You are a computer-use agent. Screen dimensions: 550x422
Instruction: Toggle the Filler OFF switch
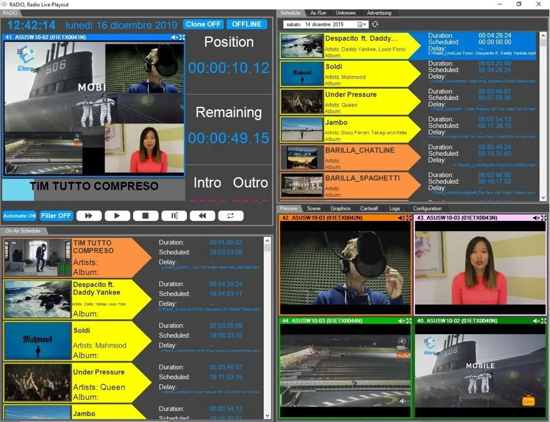point(56,216)
